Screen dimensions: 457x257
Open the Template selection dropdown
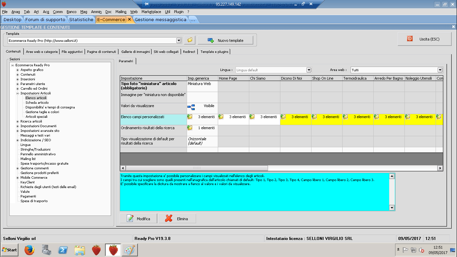[179, 40]
